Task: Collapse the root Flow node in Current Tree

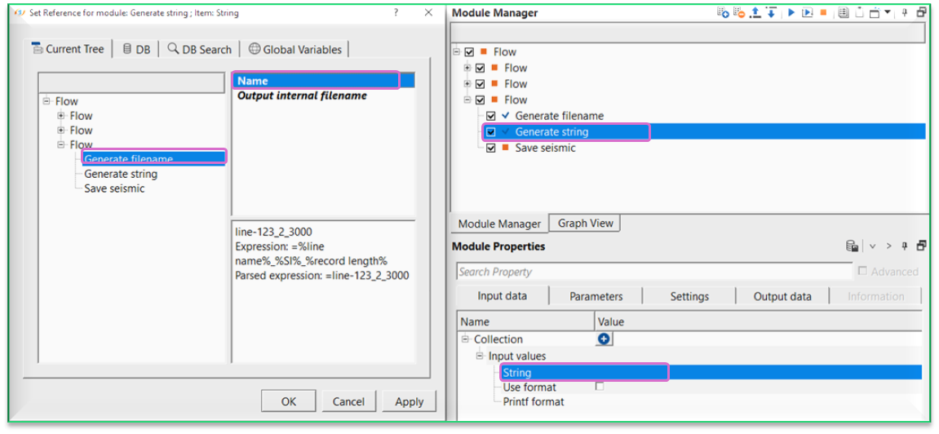Action: [x=47, y=101]
